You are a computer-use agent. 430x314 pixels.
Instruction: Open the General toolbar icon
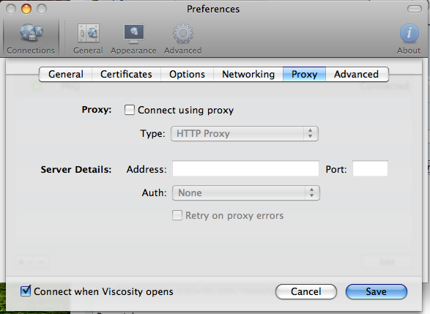(88, 34)
